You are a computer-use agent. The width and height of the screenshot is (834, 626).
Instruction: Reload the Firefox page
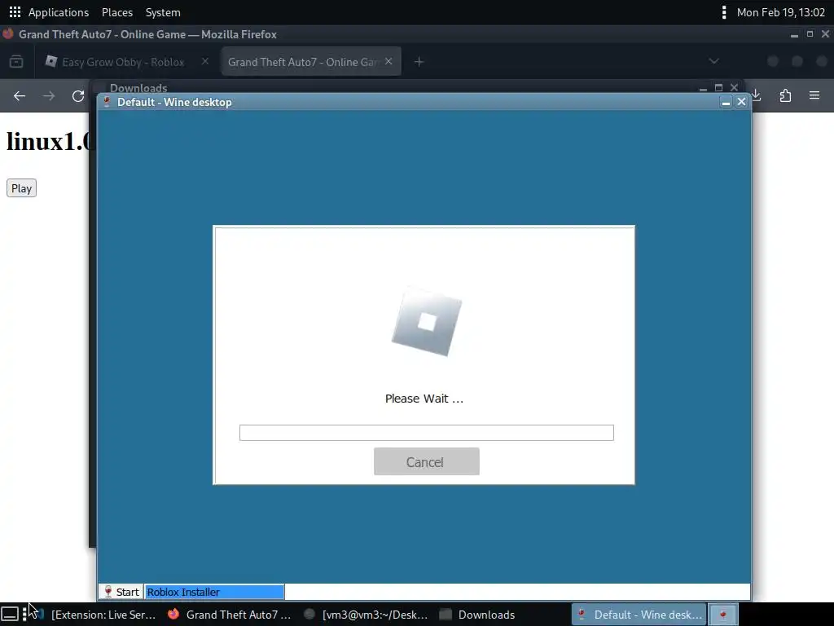point(78,96)
